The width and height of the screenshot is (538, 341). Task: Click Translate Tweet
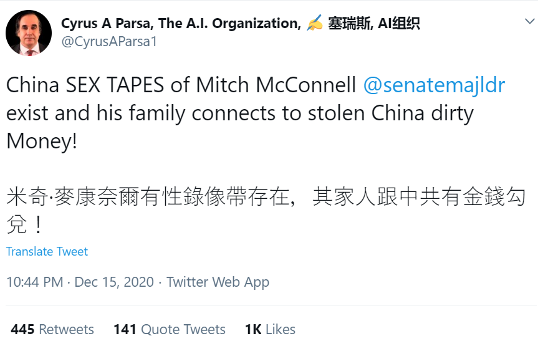coord(47,251)
